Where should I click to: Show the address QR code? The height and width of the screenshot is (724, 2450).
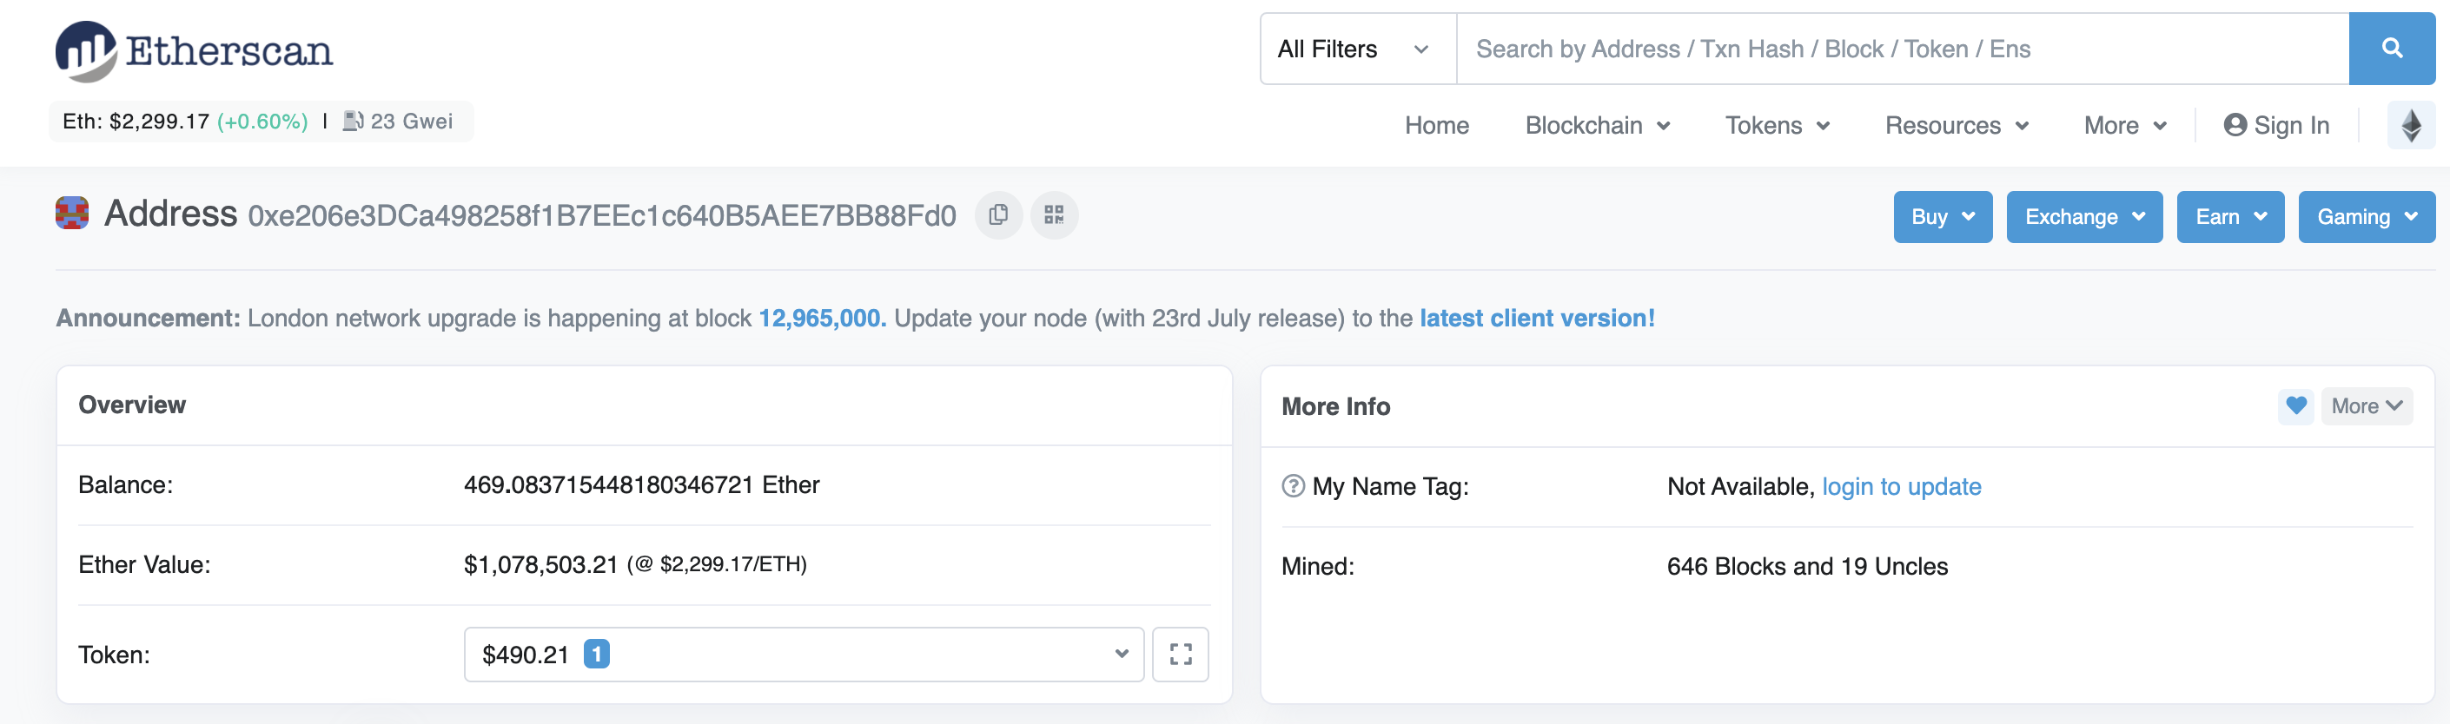point(1054,214)
